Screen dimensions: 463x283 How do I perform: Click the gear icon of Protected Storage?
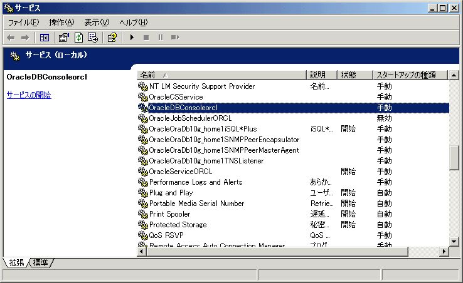coord(143,225)
